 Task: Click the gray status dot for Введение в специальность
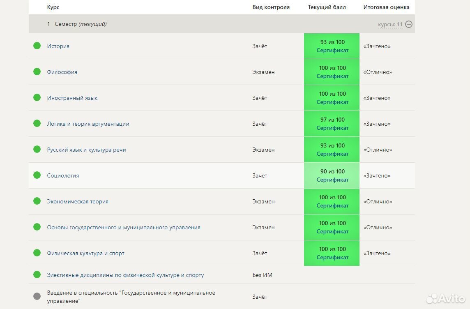[x=37, y=296]
